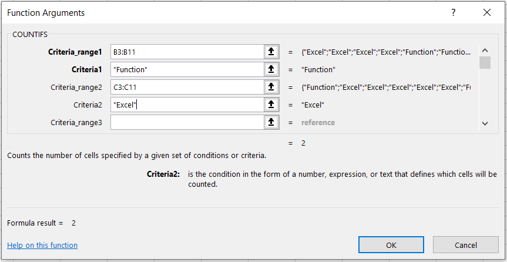Click the arguments list scrollbar thumb
507x262 pixels.
coord(485,63)
